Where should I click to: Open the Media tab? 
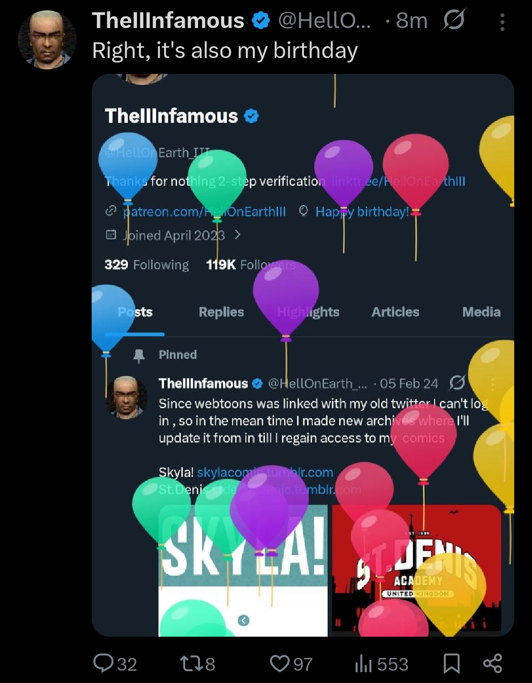click(481, 312)
